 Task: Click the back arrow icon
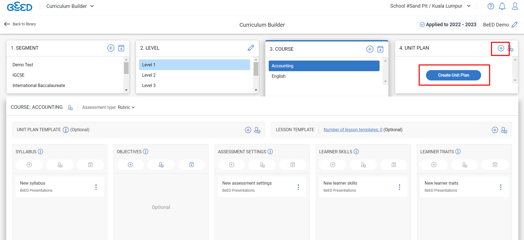pyautogui.click(x=7, y=24)
